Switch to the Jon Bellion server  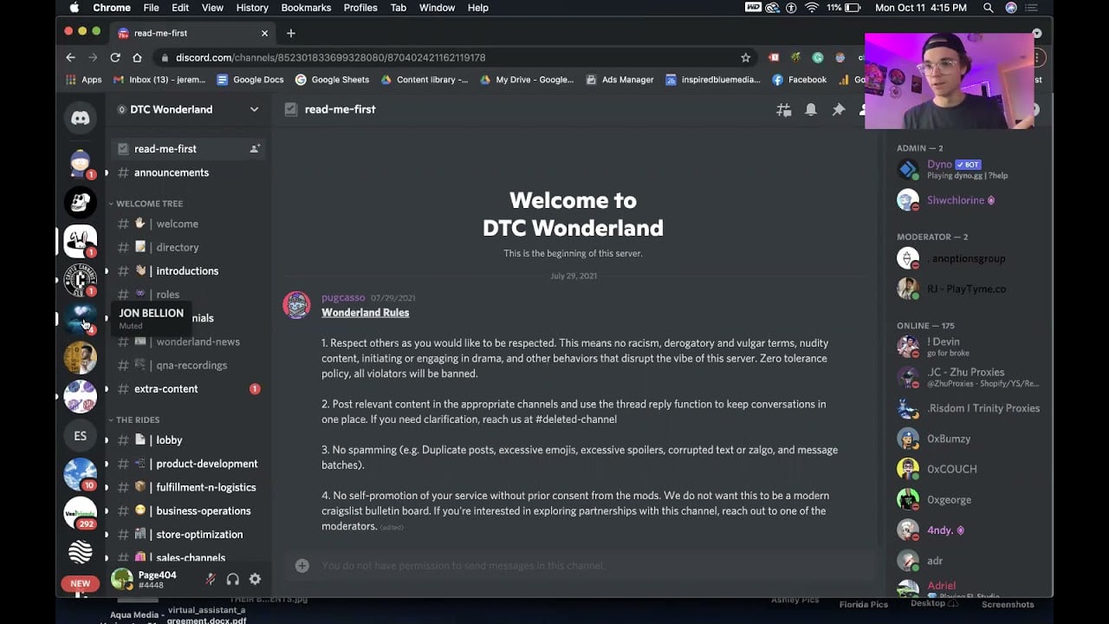coord(80,319)
